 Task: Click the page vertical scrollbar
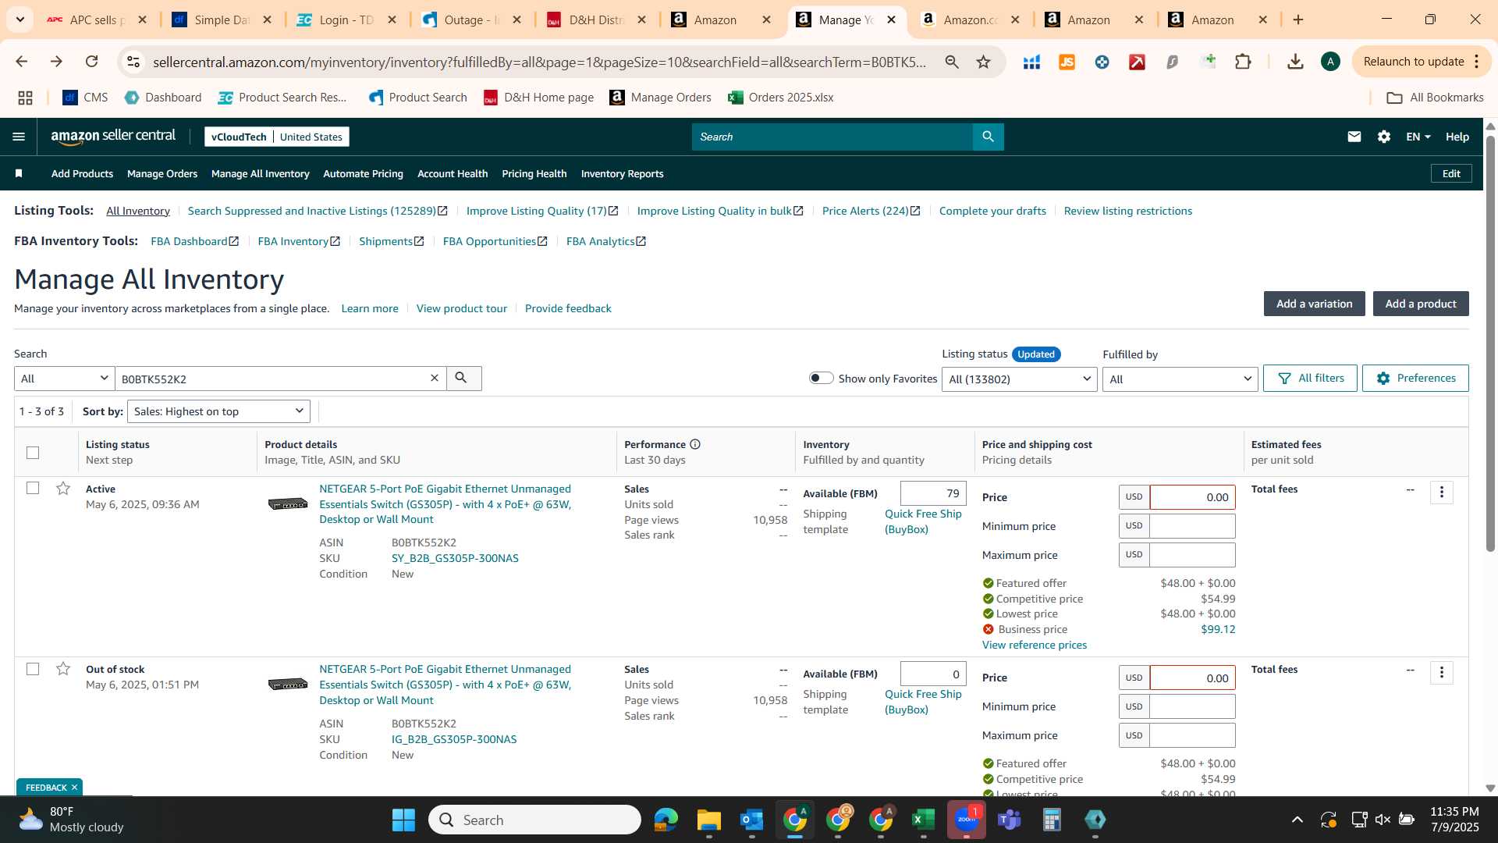pos(1490,343)
